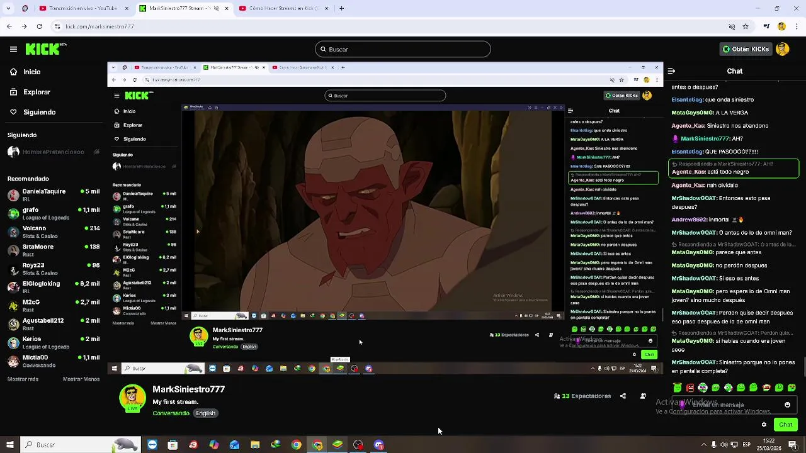Open recommended channel SrtaMoore

pyautogui.click(x=54, y=250)
